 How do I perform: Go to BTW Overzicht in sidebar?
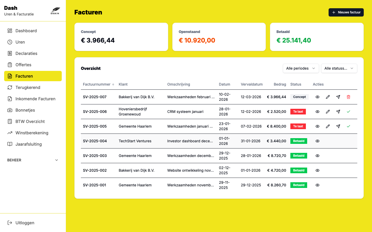point(30,121)
